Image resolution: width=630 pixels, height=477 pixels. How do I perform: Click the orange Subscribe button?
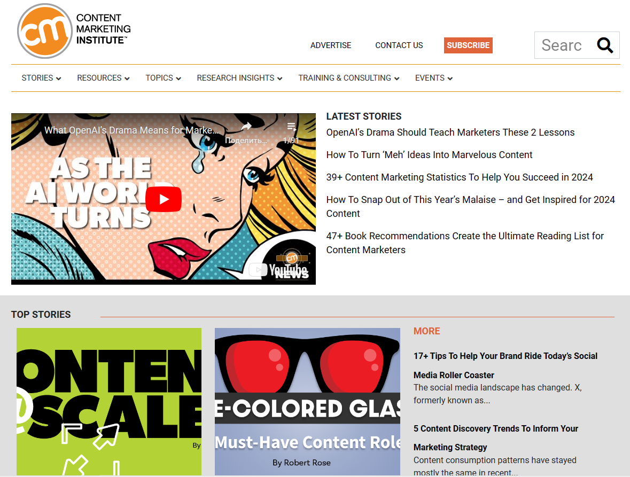(x=468, y=45)
